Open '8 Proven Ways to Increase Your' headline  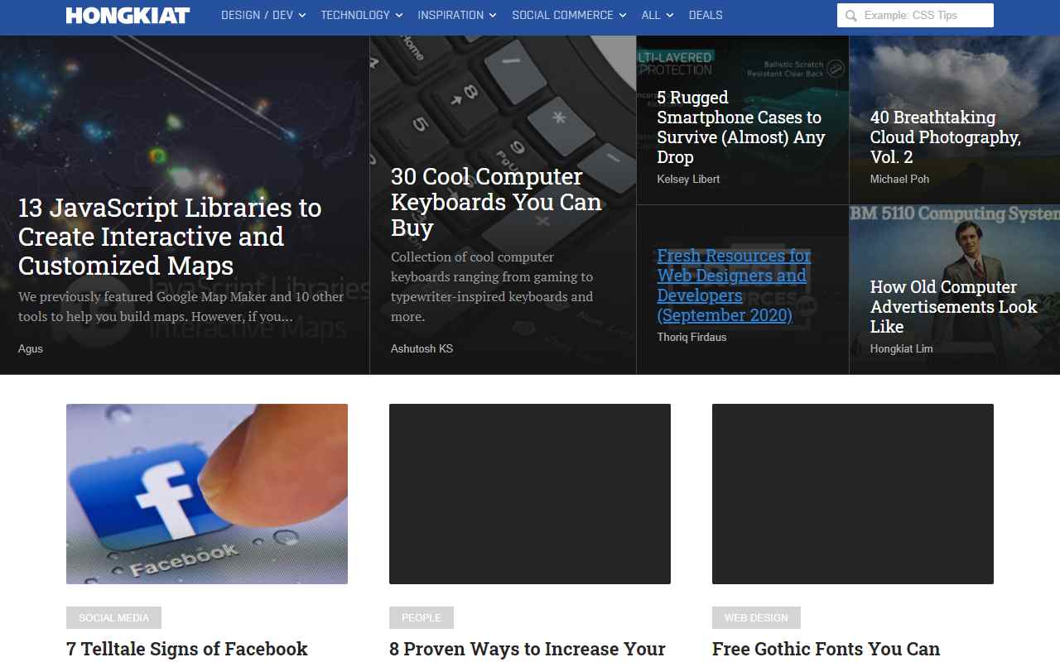528,649
